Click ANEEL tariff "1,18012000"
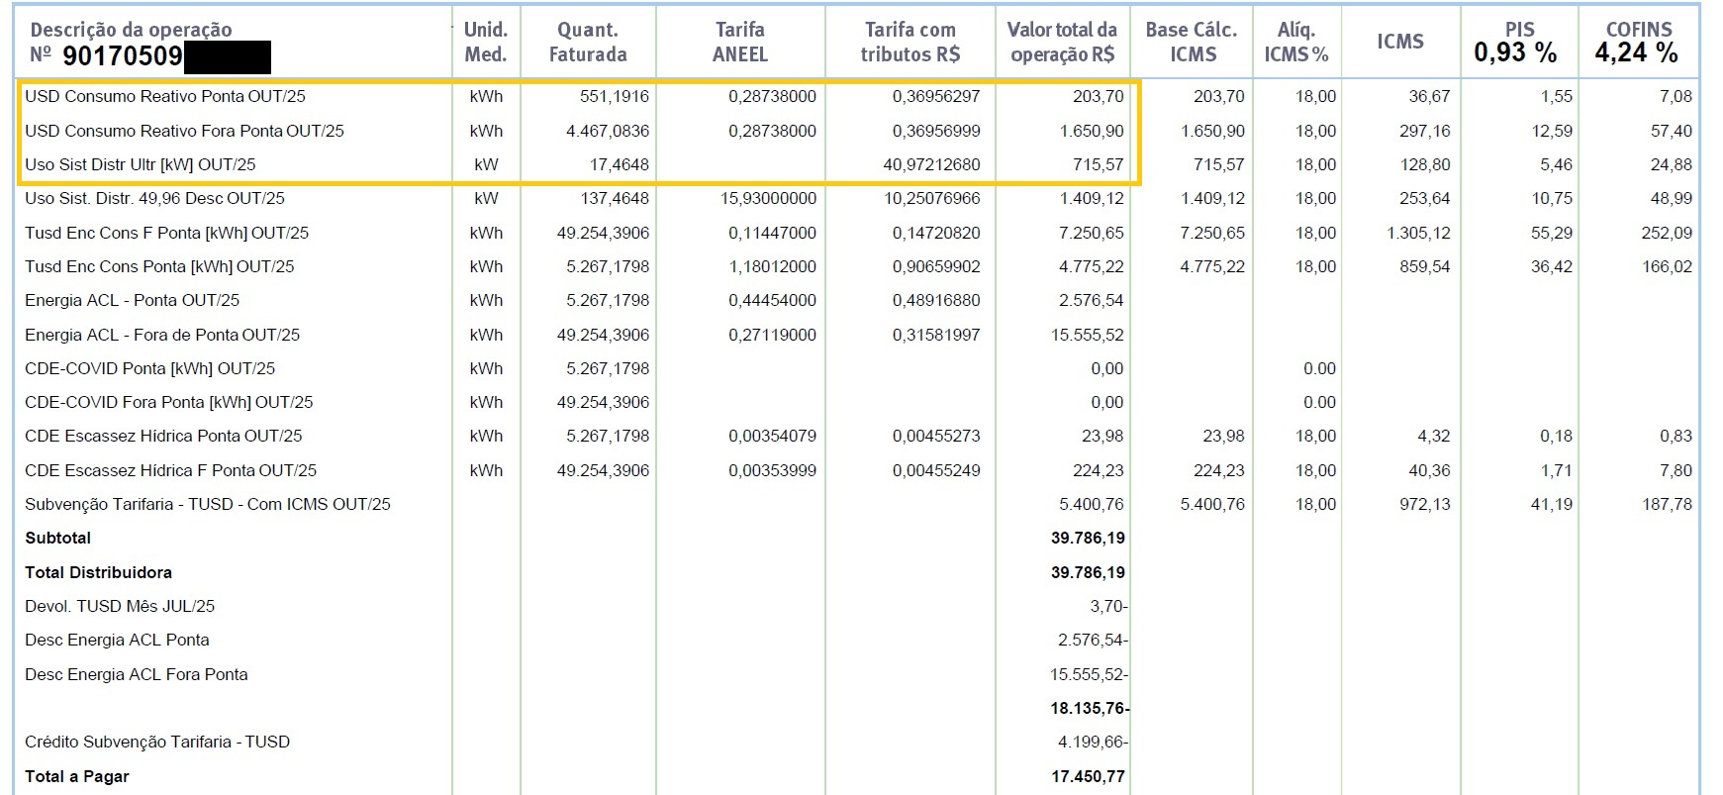1723x795 pixels. [x=772, y=266]
